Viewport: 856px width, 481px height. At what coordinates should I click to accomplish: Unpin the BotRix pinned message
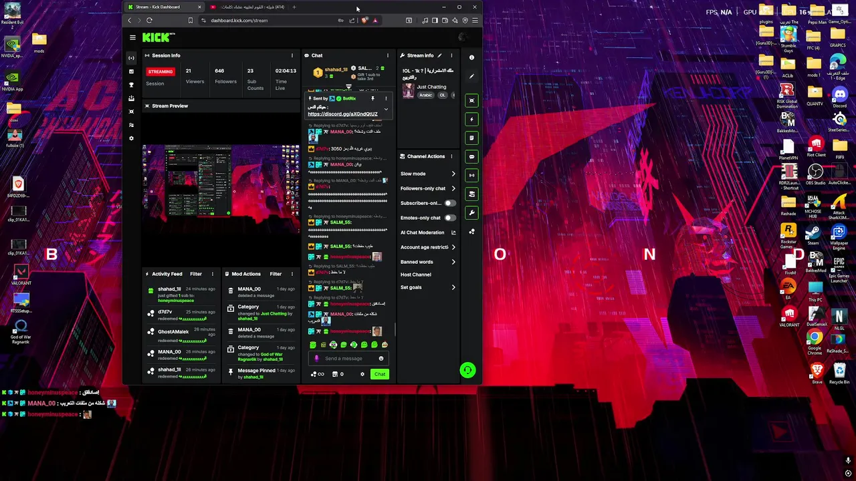(x=372, y=99)
